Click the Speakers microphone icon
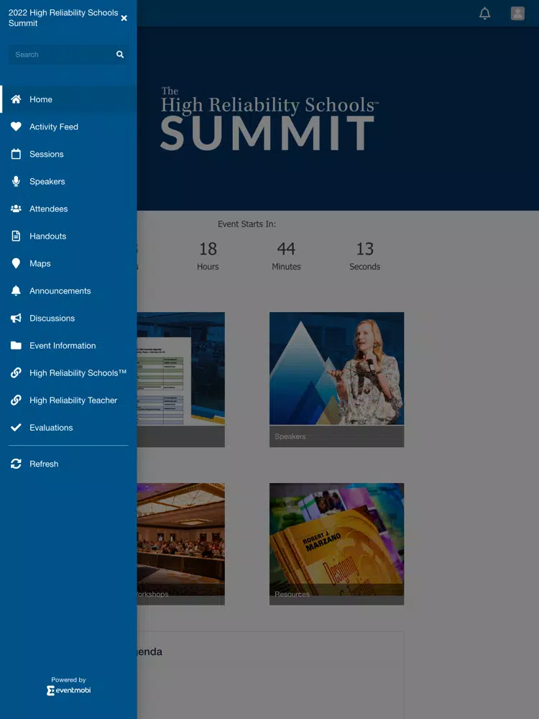 (x=16, y=182)
